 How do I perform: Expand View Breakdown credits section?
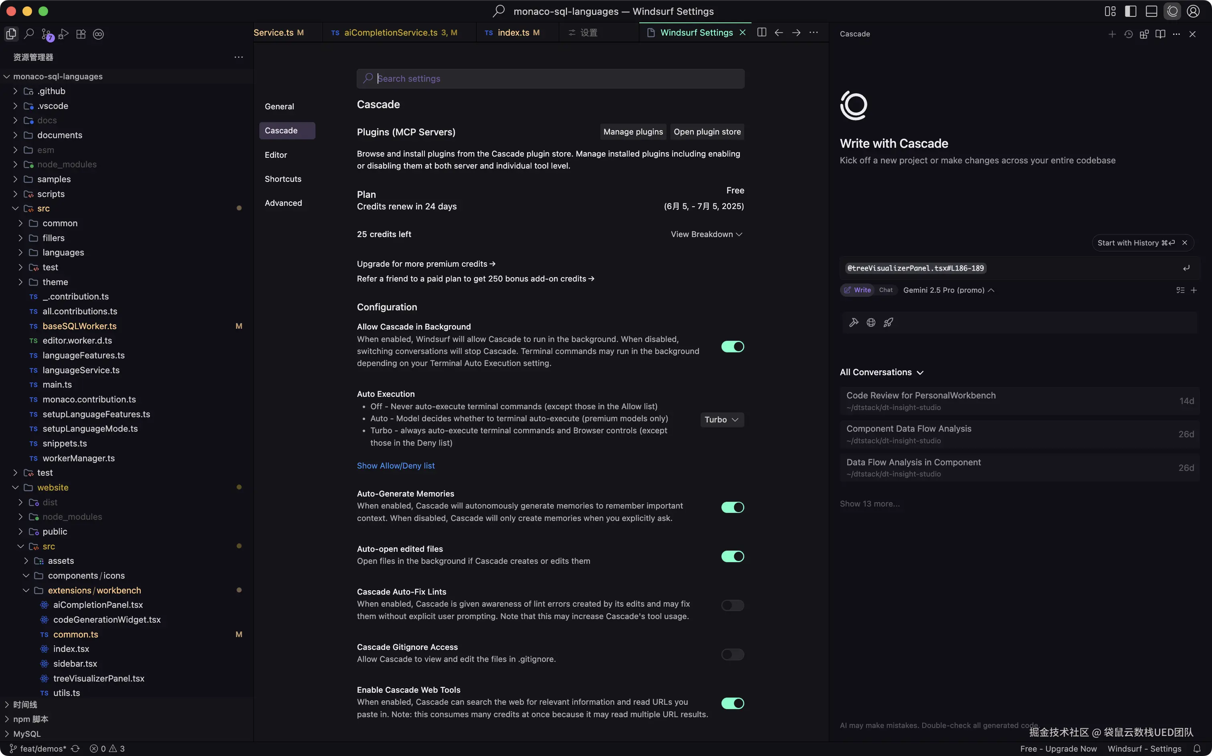point(706,234)
